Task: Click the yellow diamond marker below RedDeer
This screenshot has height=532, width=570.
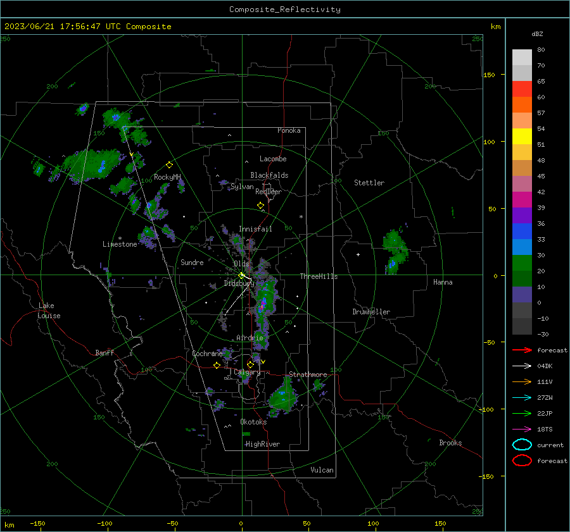Action: (x=260, y=206)
